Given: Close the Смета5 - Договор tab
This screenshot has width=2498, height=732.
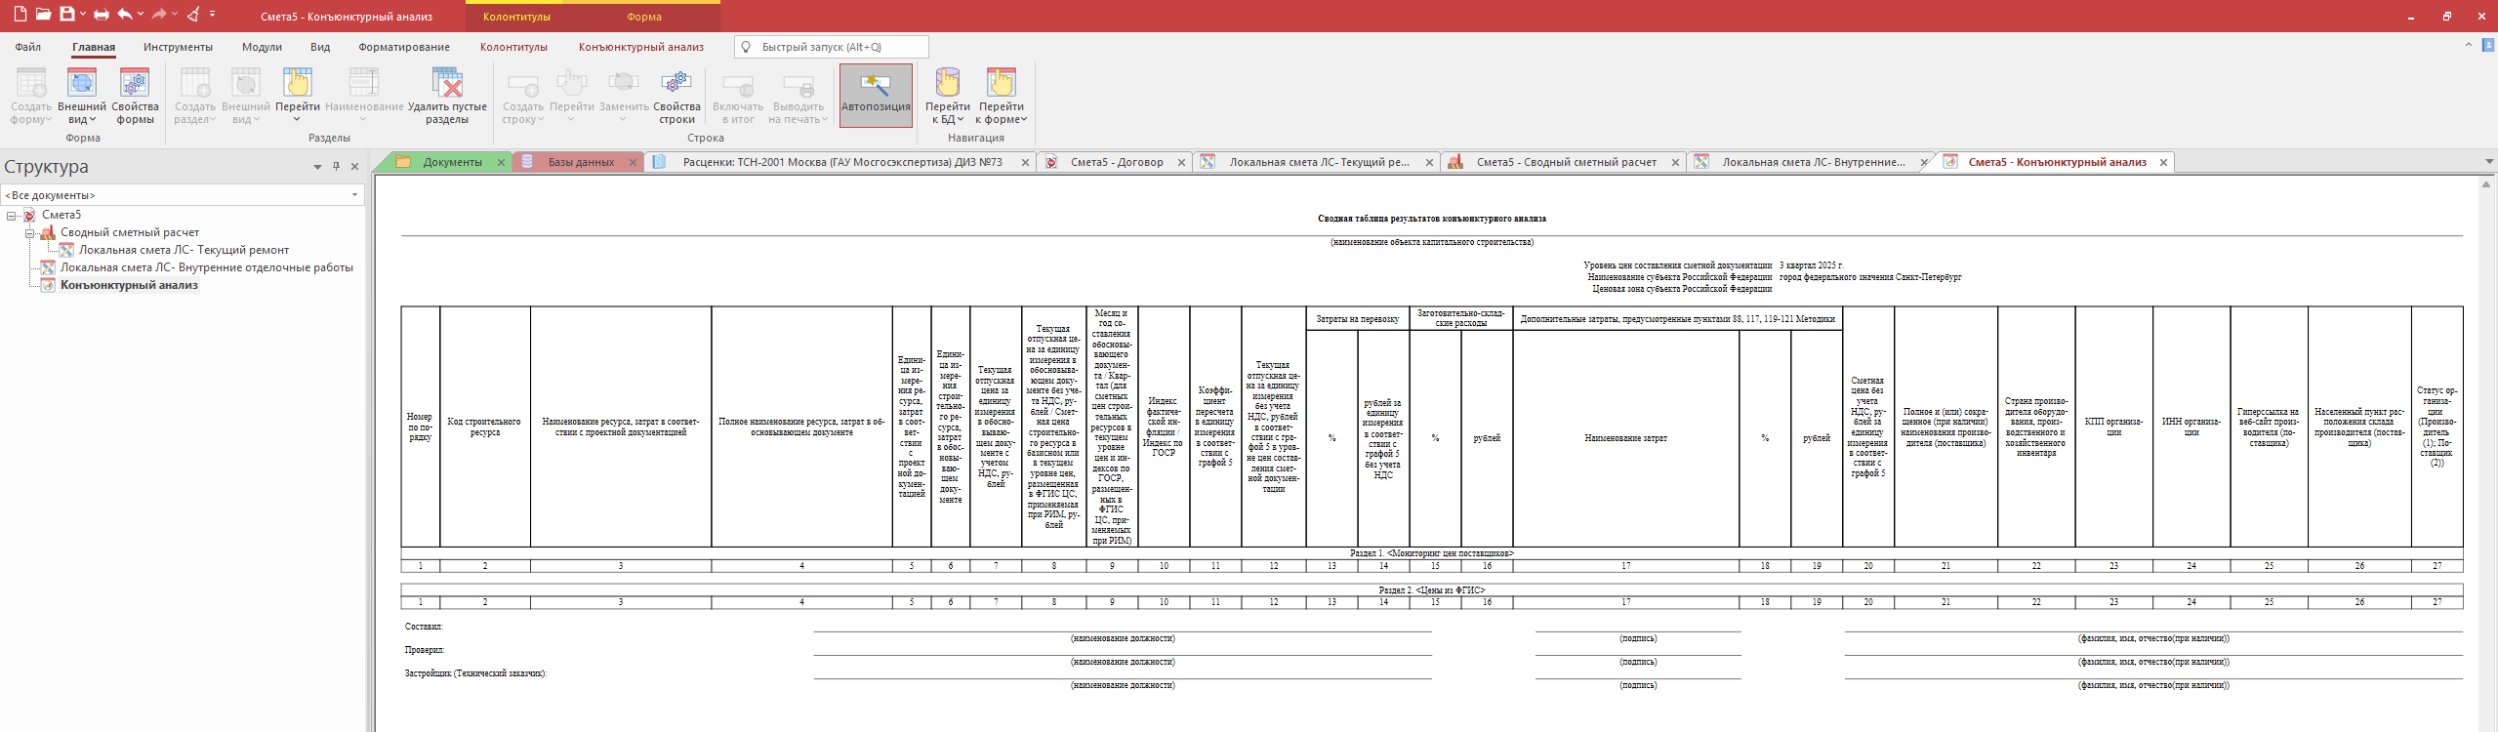Looking at the screenshot, I should click(1181, 163).
